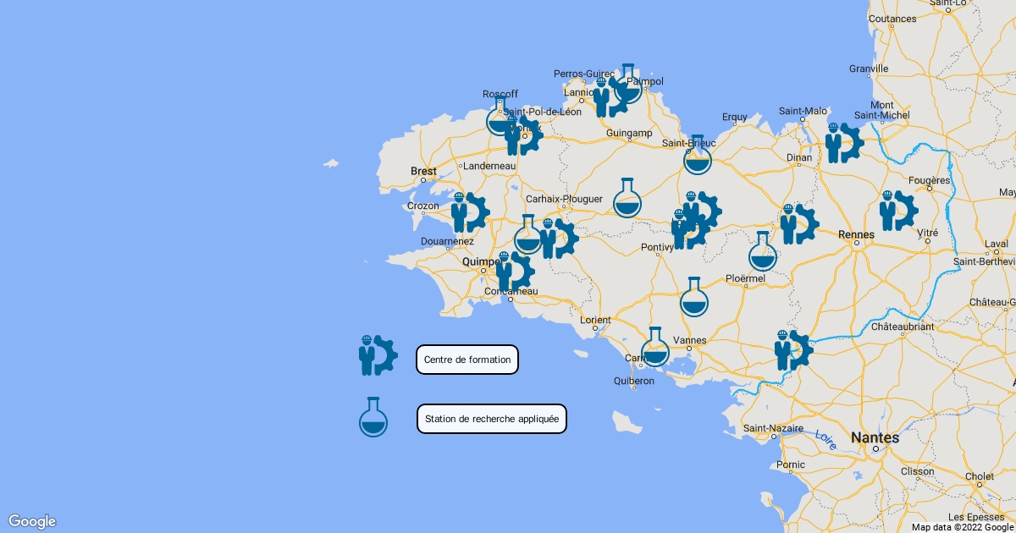The height and width of the screenshot is (533, 1016).
Task: Open training center marker south of Redon area
Action: click(x=793, y=350)
